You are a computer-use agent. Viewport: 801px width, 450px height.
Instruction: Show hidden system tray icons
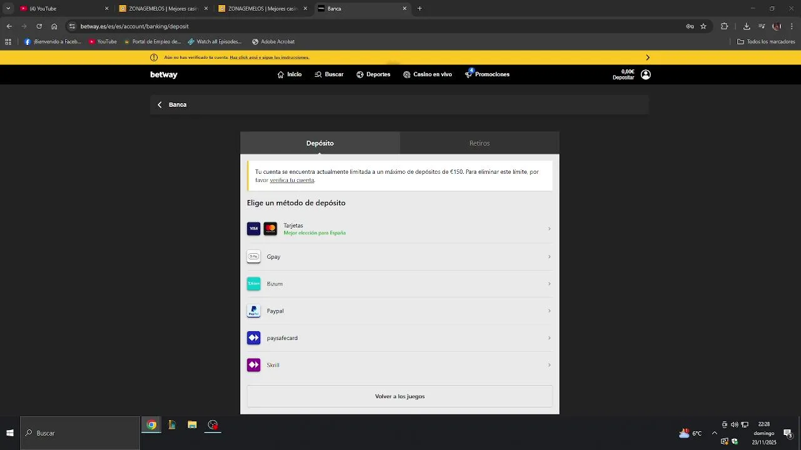(715, 433)
